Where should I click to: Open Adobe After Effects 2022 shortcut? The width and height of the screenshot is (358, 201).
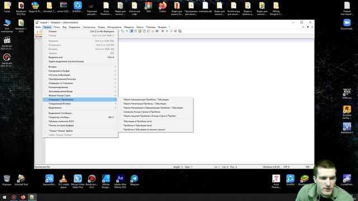pos(120,181)
